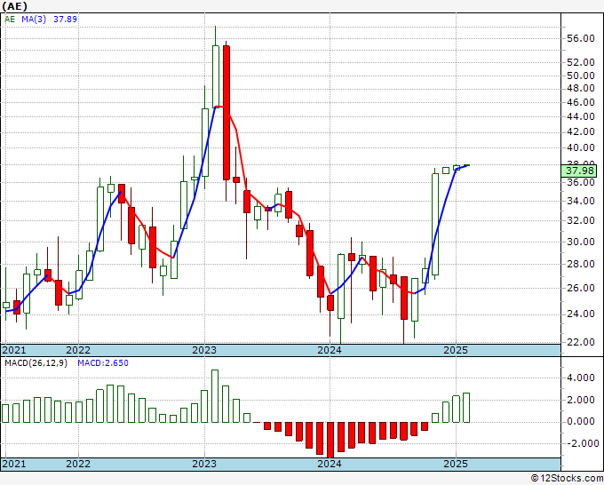Select the 2022 marker on price timeline
The image size is (604, 485).
click(x=78, y=350)
